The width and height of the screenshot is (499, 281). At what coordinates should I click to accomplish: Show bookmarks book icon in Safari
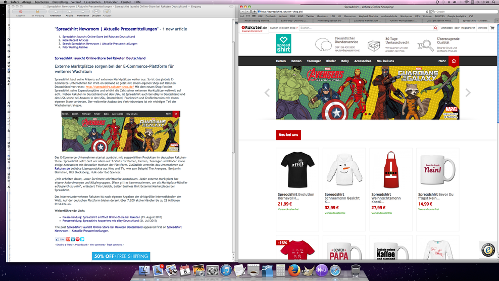tap(248, 16)
